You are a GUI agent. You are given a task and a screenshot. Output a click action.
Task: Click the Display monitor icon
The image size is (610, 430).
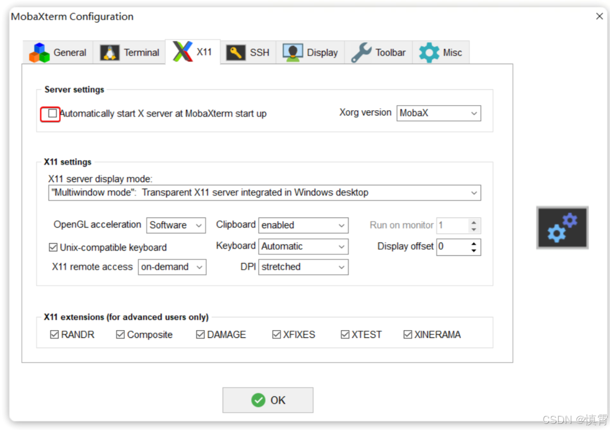[x=293, y=53]
